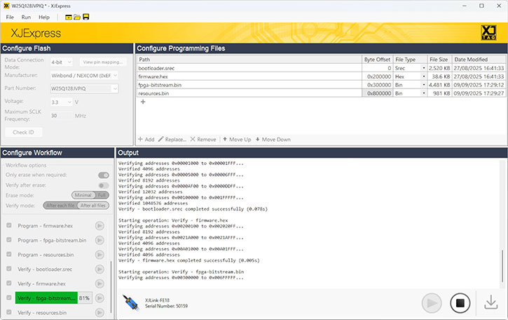The width and height of the screenshot is (508, 320).
Task: Toggle Verify after erase switch
Action: point(104,186)
